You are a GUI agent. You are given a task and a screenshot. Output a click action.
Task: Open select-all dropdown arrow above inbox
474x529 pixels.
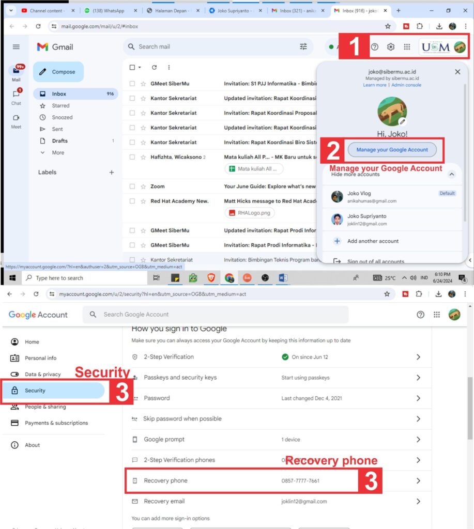pos(139,68)
